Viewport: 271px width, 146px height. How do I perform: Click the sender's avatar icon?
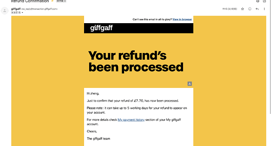(5, 11)
